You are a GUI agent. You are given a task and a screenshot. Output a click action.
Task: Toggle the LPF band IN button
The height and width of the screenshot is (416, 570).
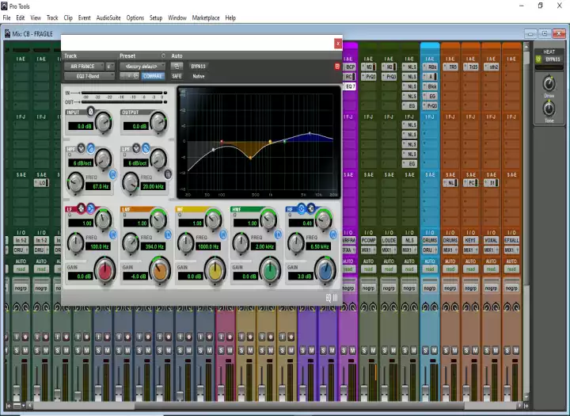pyautogui.click(x=168, y=174)
